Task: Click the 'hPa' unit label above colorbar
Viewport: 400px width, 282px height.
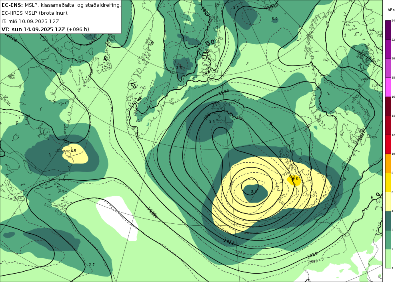Action: click(391, 10)
